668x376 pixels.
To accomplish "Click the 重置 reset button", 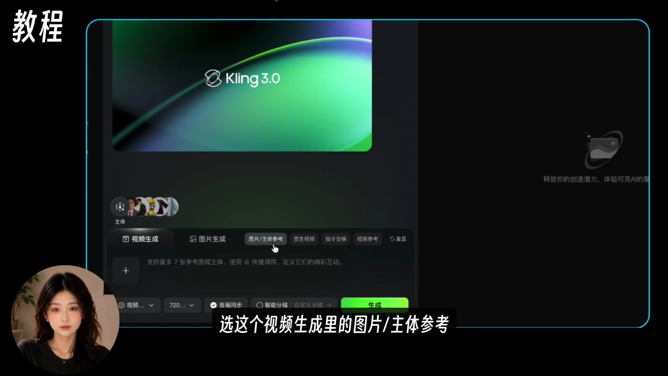I will (398, 239).
